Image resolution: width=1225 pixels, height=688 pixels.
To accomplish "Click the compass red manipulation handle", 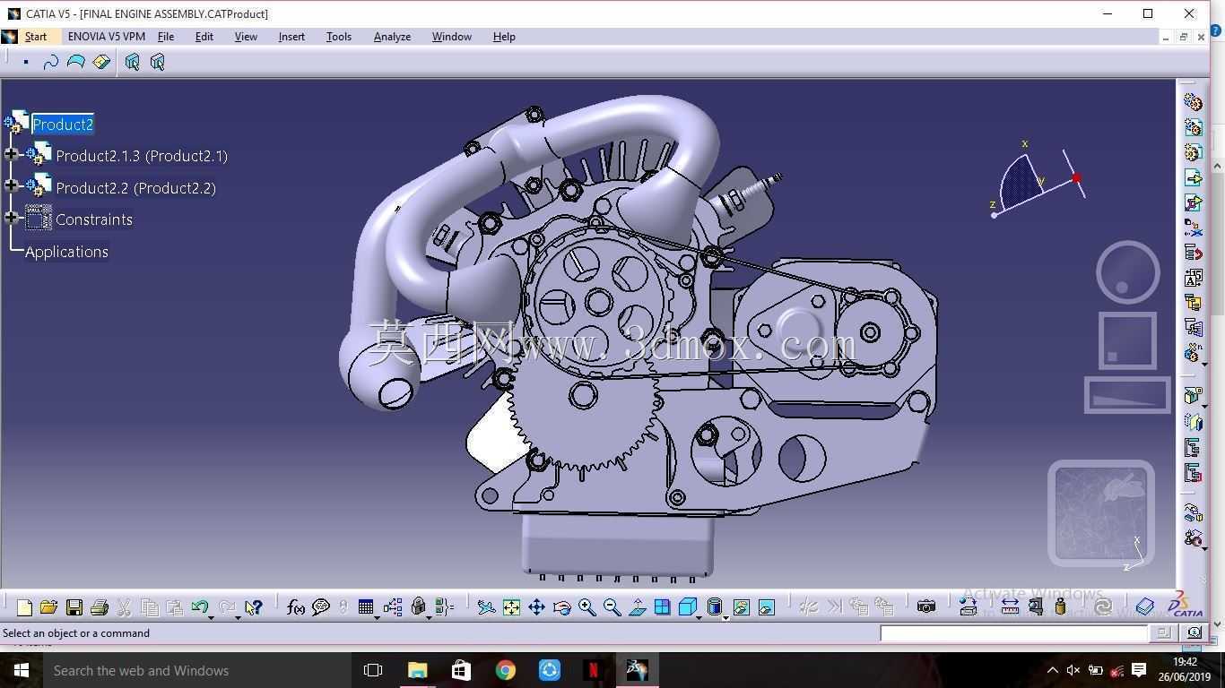I will (1076, 178).
